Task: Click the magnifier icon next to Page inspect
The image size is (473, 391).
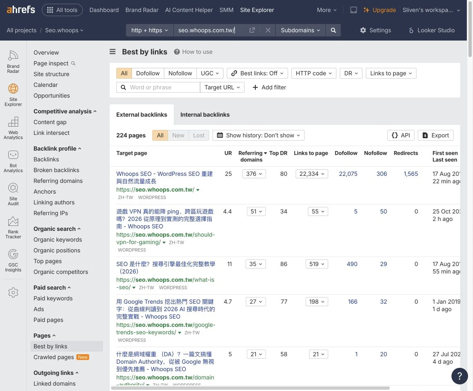Action: click(x=73, y=63)
